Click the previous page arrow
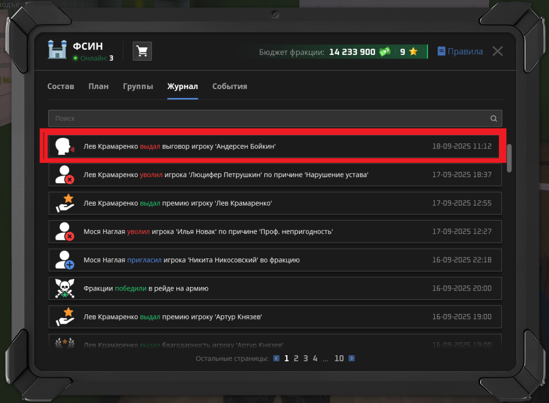 [x=277, y=359]
